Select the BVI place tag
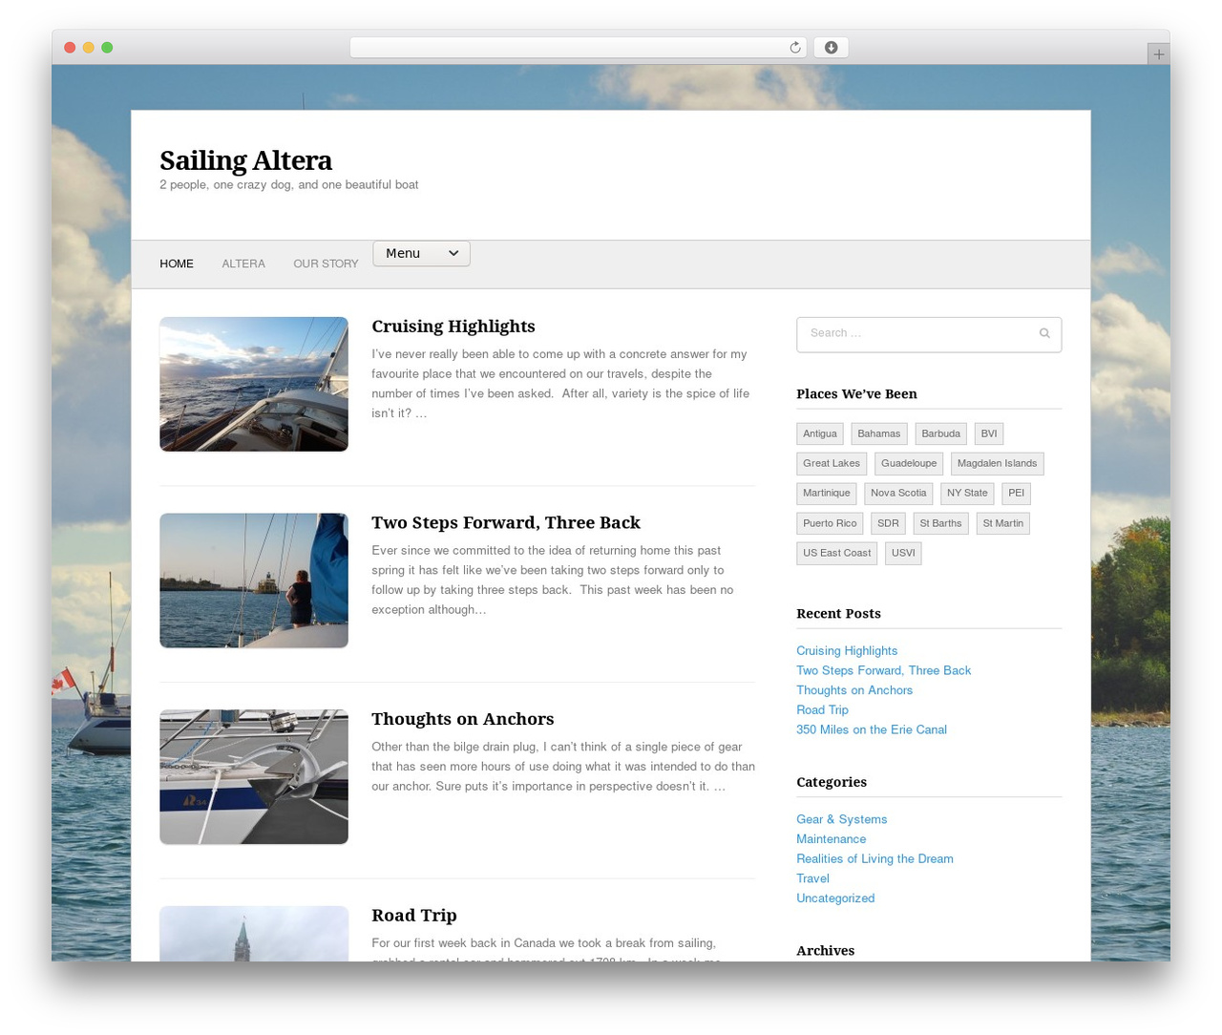The image size is (1222, 1035). [989, 433]
